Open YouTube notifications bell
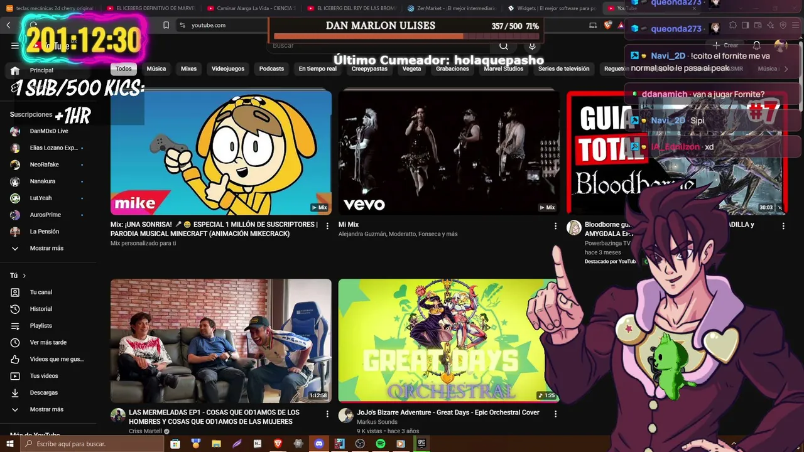Screen dimensions: 804x452 tap(757, 45)
